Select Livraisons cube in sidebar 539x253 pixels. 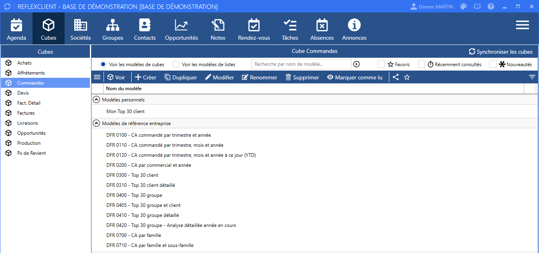[x=45, y=123]
